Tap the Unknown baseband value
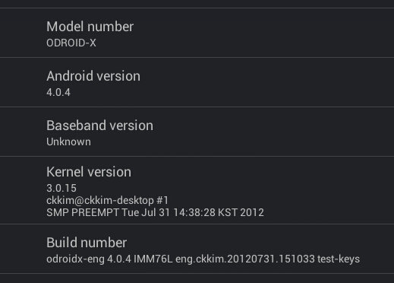This screenshot has height=283, width=394. [68, 141]
